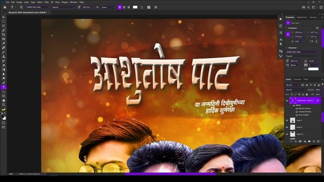Viewport: 324px width, 182px height.
Task: Select the Gradient tool
Action: (4, 70)
